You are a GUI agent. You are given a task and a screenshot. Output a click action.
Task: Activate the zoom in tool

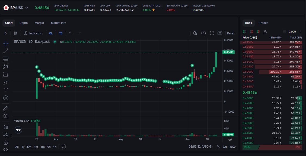click(6, 116)
